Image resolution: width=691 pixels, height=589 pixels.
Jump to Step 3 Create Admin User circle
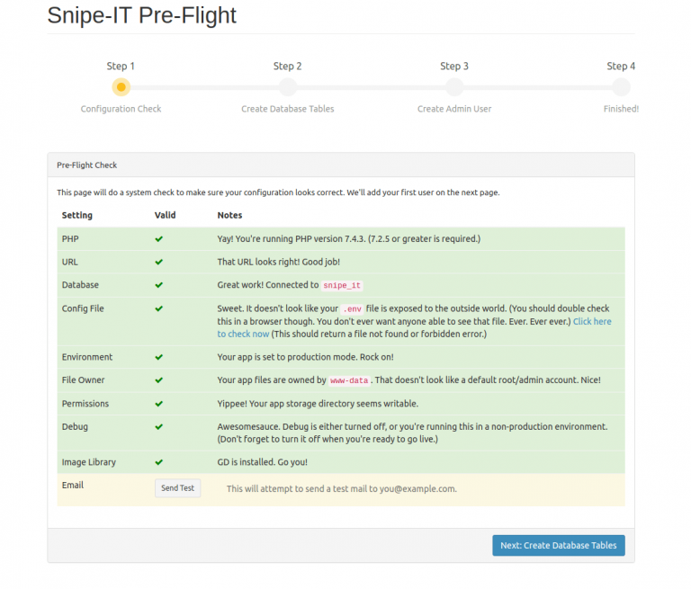tap(454, 87)
